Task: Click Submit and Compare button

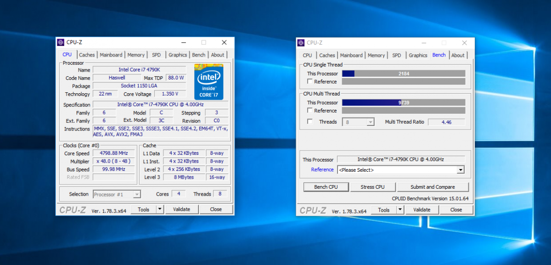Action: (x=433, y=187)
